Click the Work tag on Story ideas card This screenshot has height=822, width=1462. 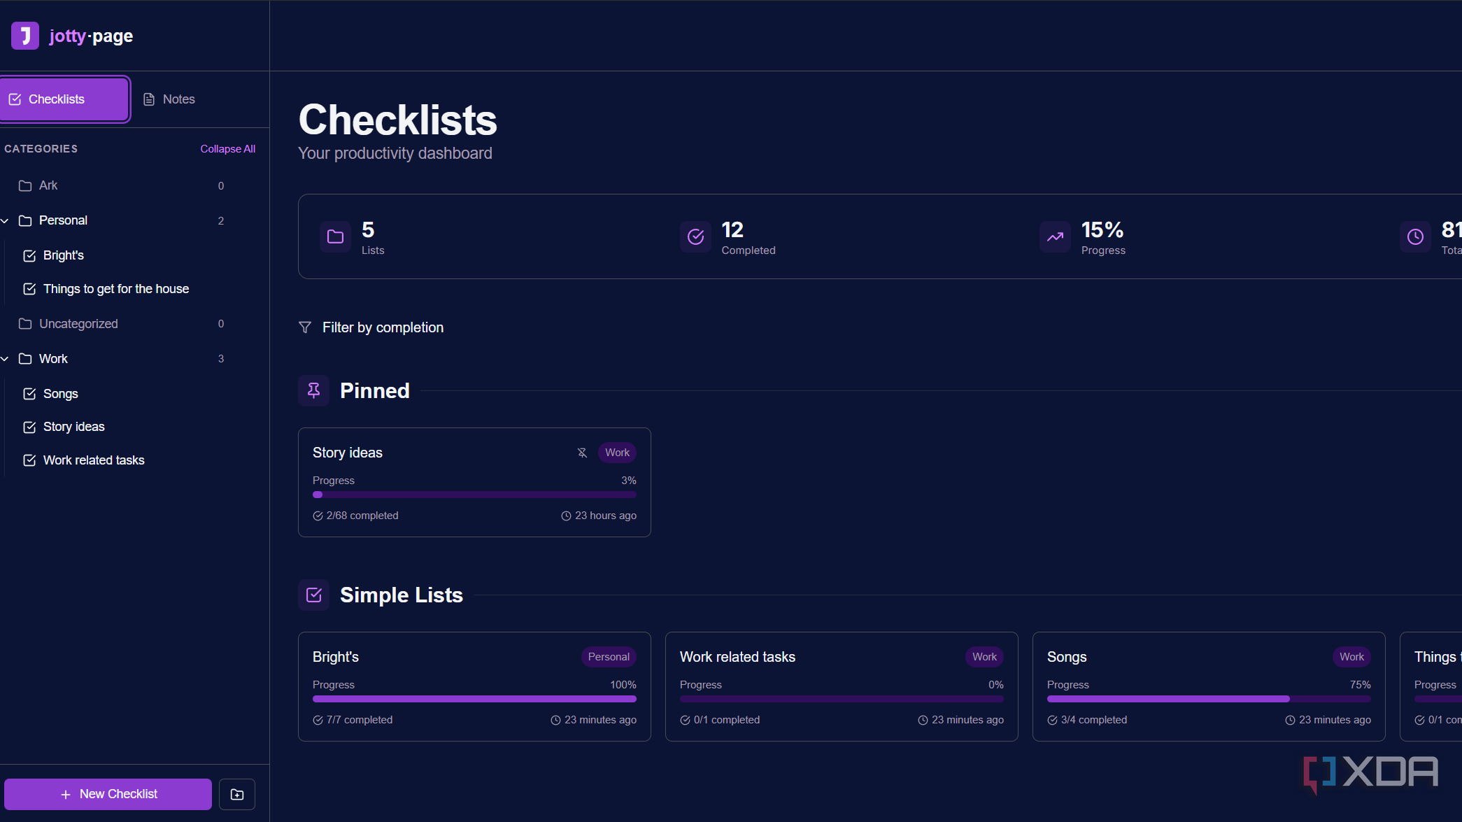pos(617,453)
